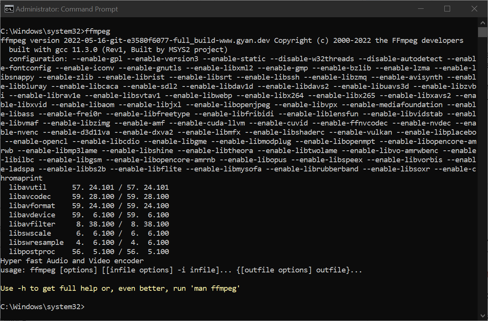Click the 'libswscale' version row
Viewport: 488px width, 321px height.
89,233
